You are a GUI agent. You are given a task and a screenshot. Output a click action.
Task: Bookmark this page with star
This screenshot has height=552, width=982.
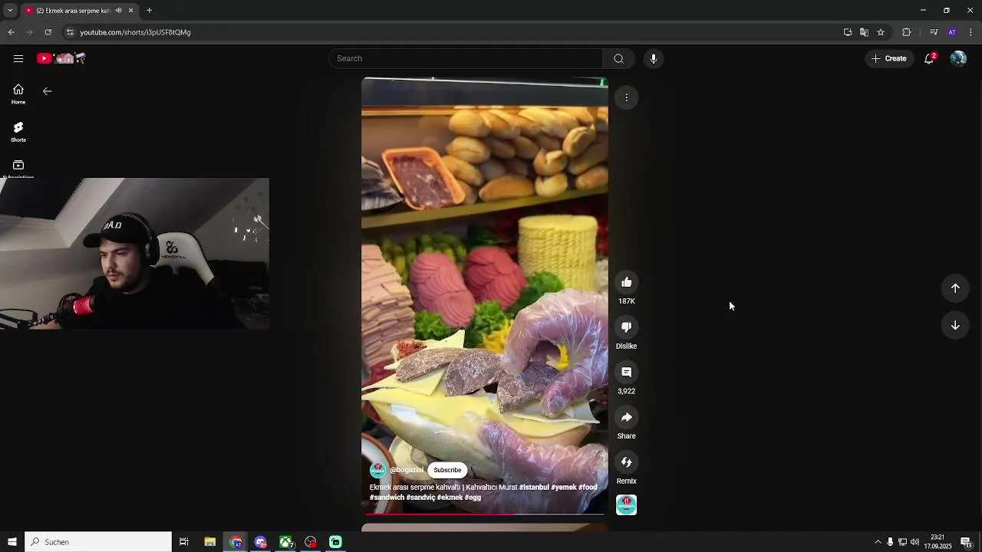pyautogui.click(x=881, y=32)
